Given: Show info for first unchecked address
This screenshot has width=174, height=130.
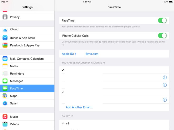Looking at the screenshot, I should [165, 77].
